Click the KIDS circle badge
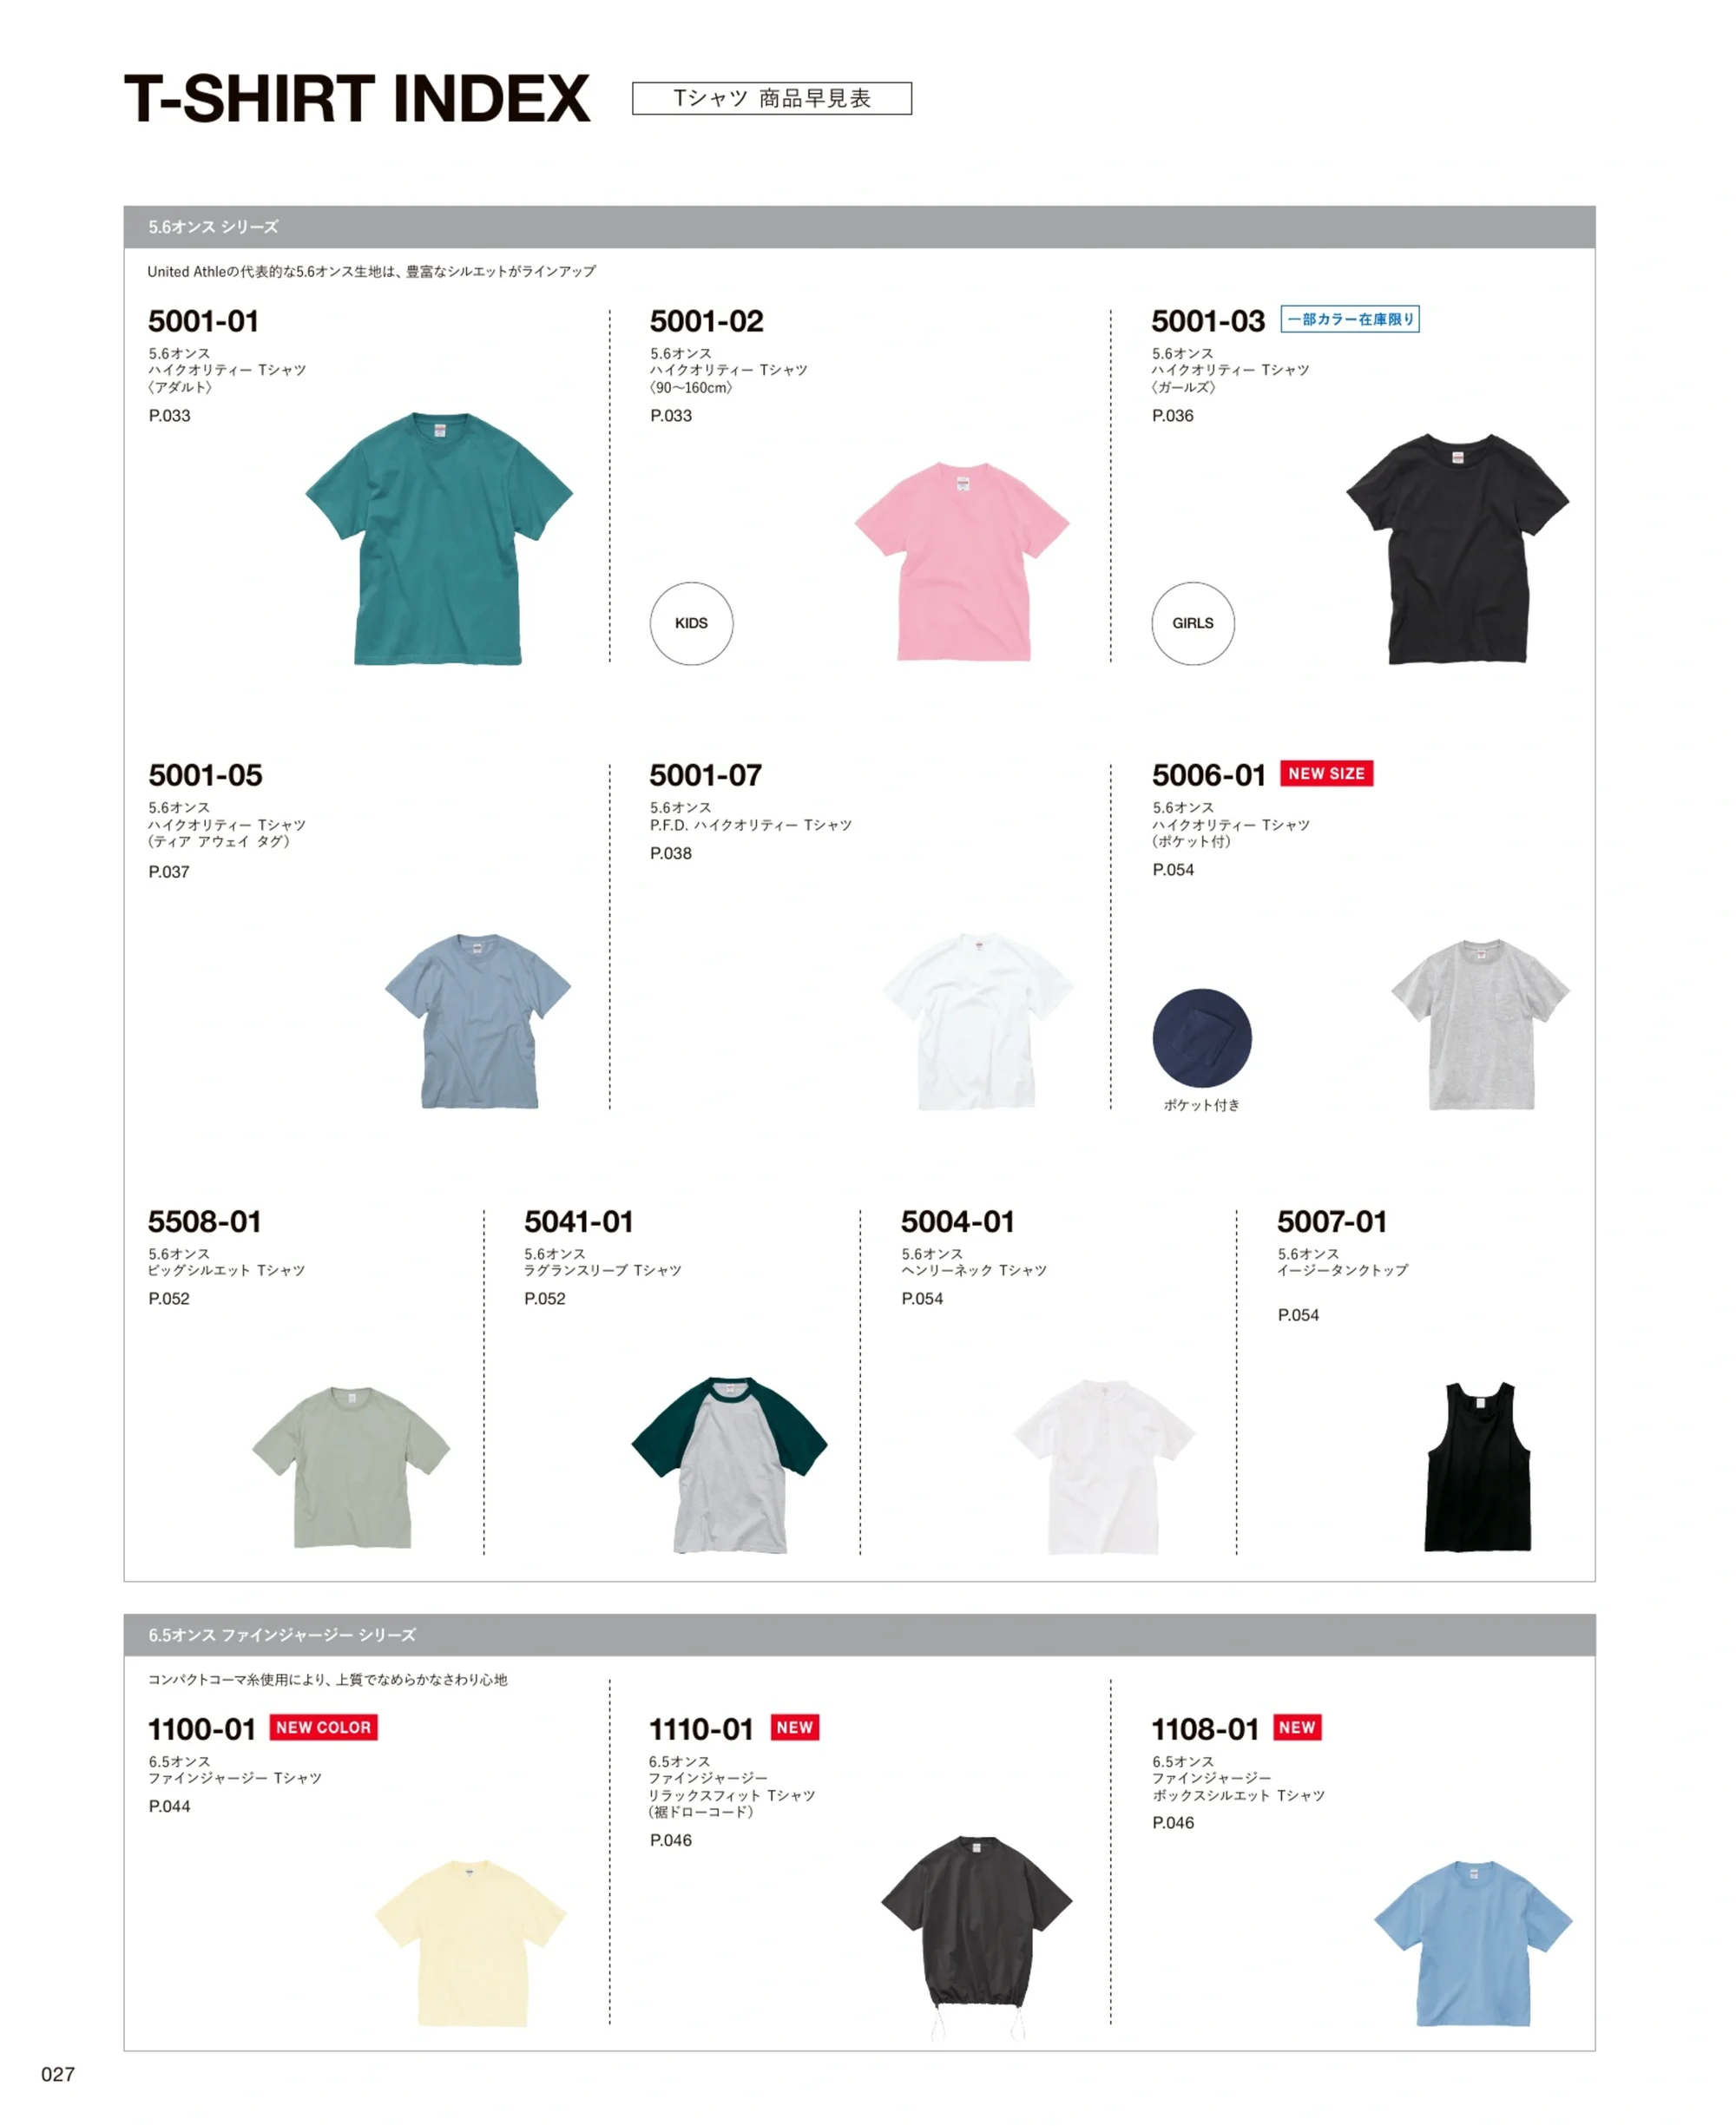The image size is (1736, 2126). tap(691, 623)
